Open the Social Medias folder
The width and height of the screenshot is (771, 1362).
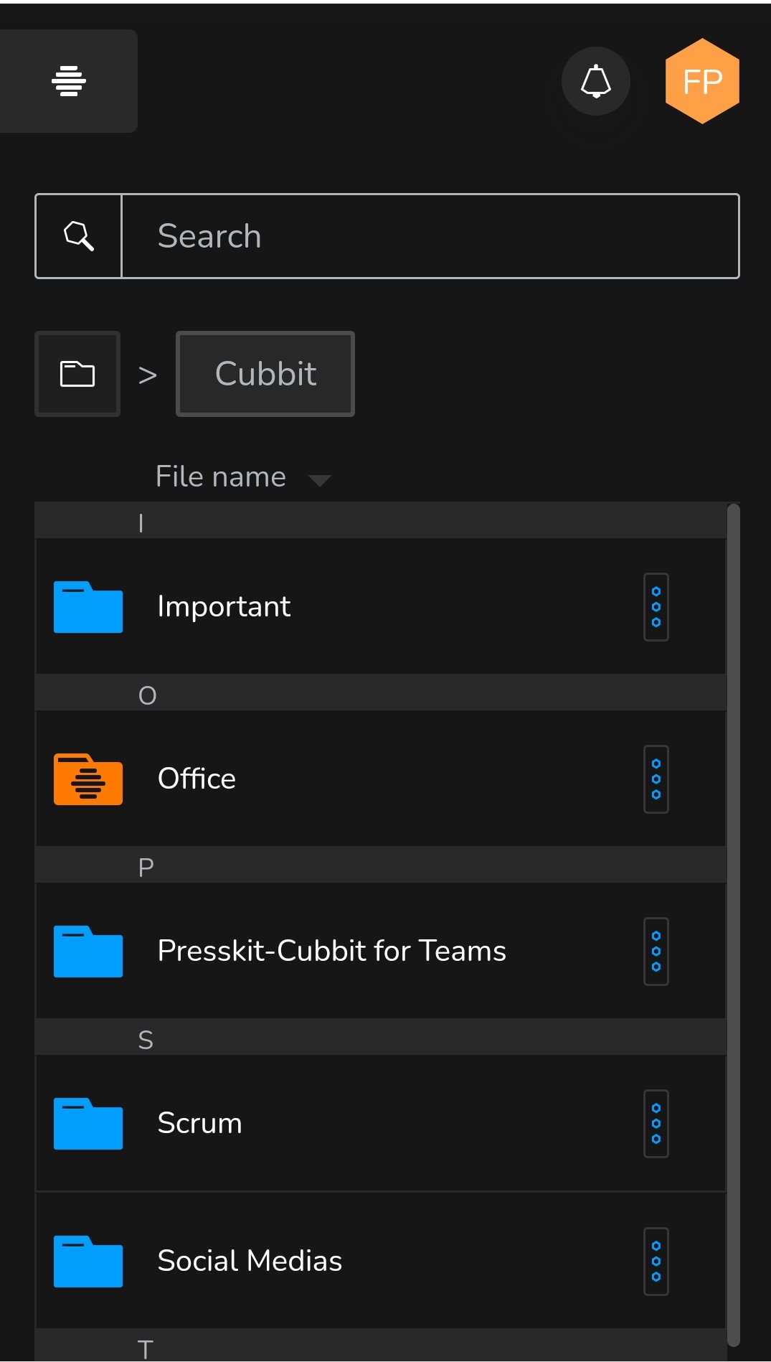click(250, 1262)
